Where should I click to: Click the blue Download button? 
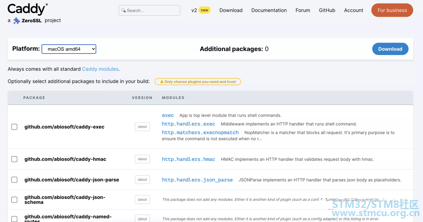[390, 49]
